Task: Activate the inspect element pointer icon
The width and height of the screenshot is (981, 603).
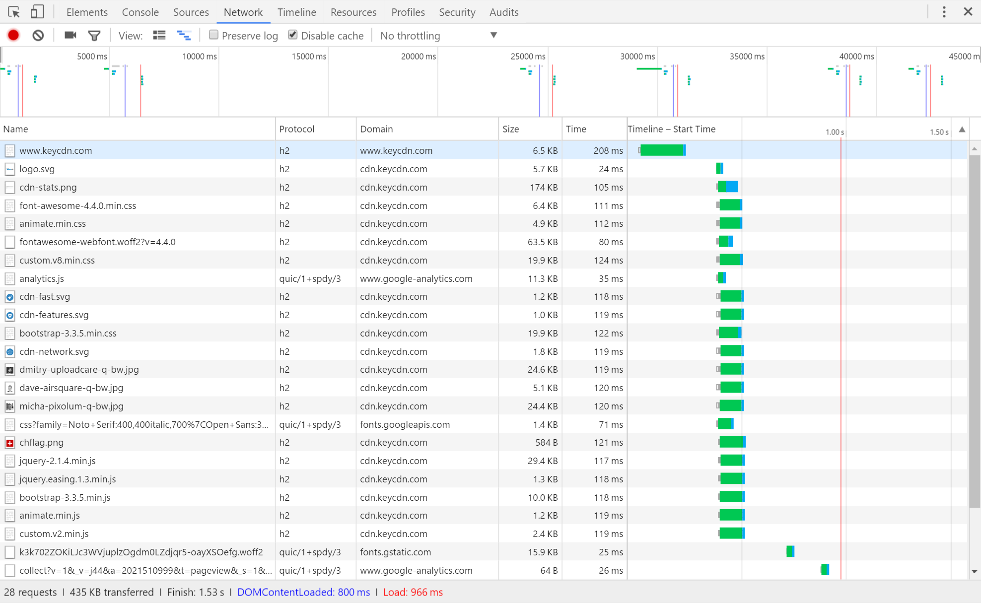Action: click(14, 12)
